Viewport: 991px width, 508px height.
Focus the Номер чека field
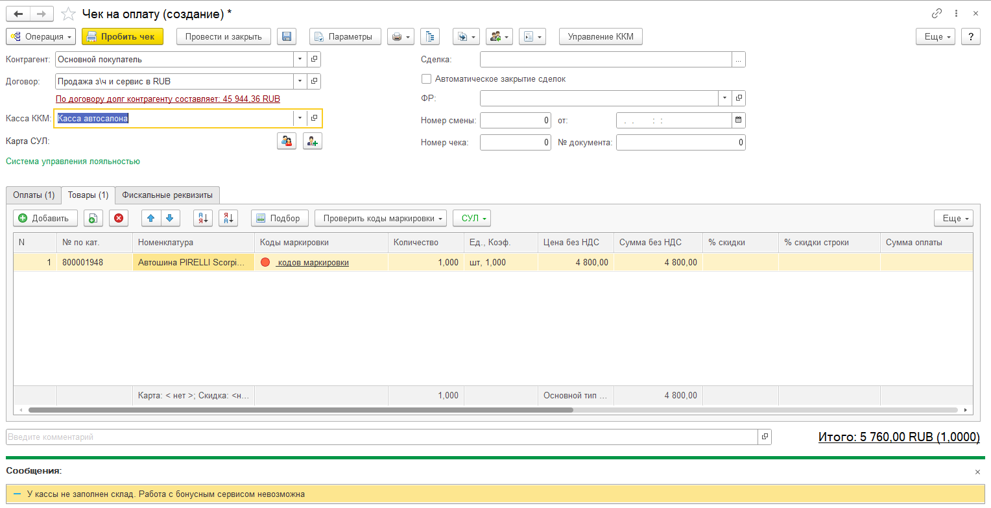pos(516,143)
